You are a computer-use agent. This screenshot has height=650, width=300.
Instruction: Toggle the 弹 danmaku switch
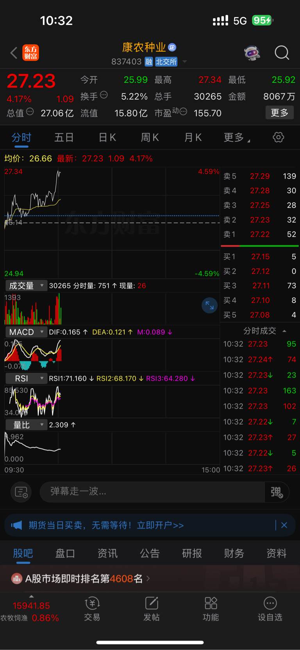tap(277, 492)
